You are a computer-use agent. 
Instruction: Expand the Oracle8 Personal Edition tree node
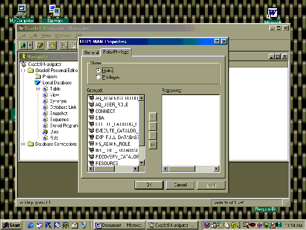tap(23, 71)
